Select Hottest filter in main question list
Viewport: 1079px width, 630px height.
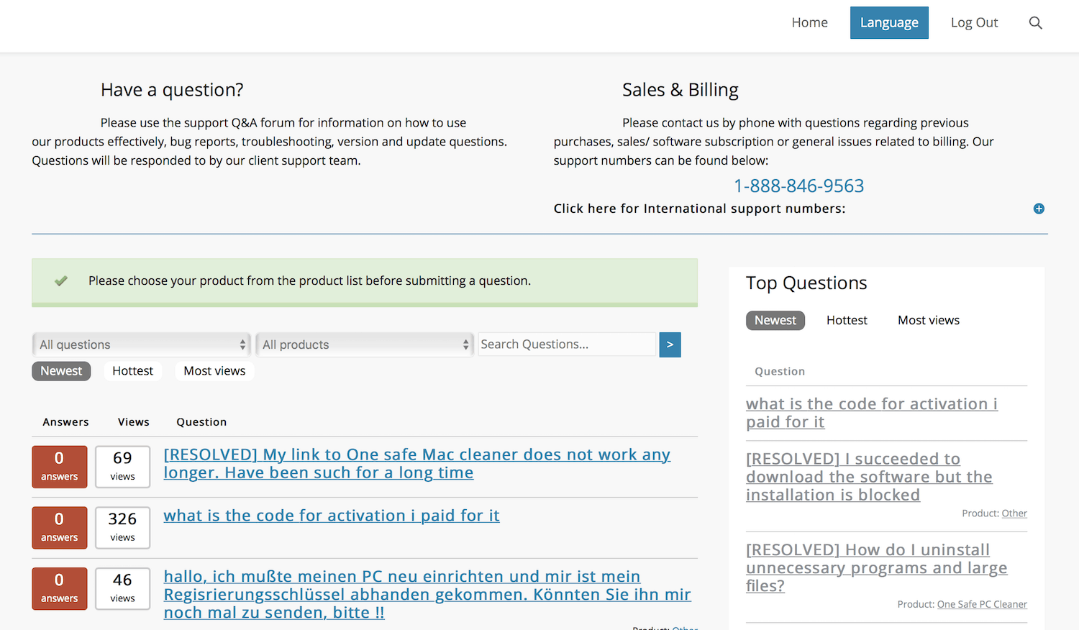coord(132,371)
